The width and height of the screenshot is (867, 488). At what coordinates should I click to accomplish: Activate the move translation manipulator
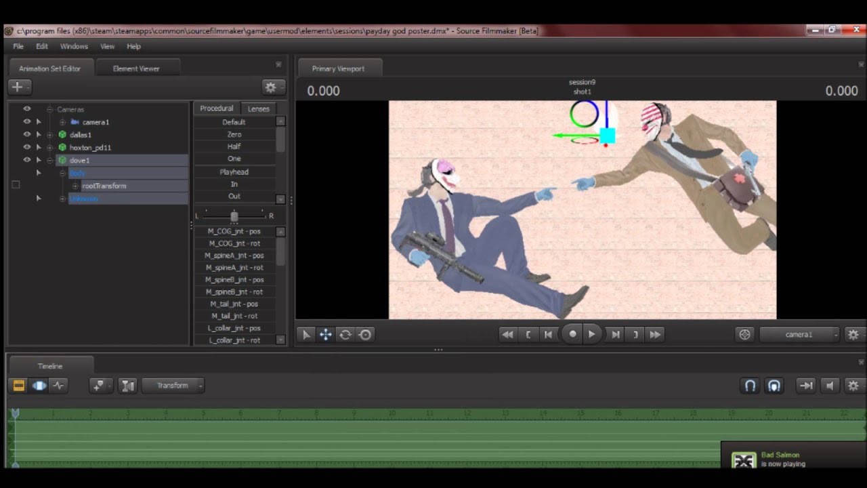click(326, 335)
